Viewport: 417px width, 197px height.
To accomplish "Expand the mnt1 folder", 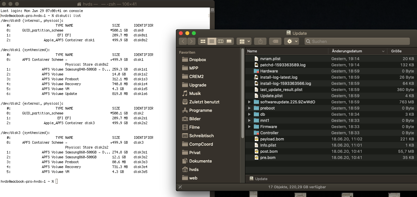I will pos(250,121).
